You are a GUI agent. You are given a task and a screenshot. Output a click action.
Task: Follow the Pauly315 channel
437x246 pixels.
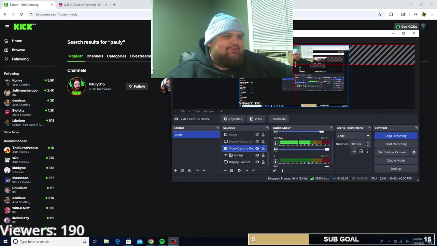click(x=137, y=86)
